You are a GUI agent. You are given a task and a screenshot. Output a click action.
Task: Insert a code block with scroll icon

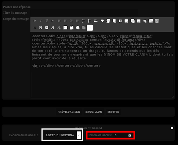[x=108, y=21]
